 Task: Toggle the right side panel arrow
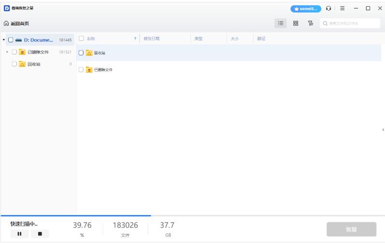click(x=383, y=129)
